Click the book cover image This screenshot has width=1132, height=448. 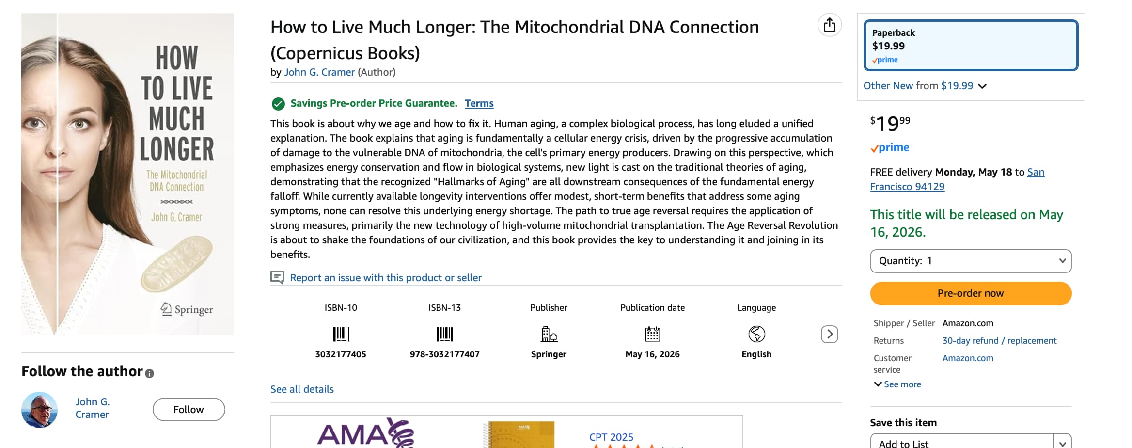(x=127, y=174)
